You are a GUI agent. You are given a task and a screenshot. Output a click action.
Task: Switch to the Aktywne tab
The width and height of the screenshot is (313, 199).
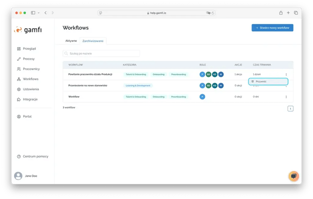coord(71,41)
